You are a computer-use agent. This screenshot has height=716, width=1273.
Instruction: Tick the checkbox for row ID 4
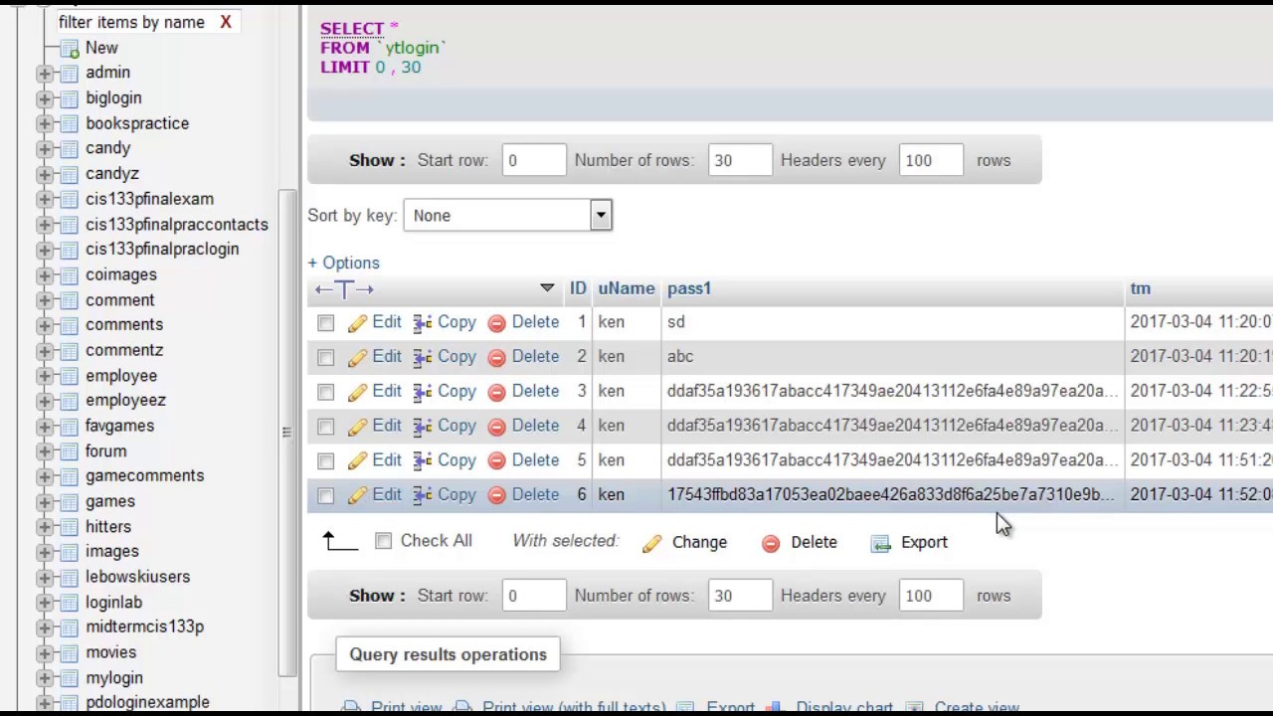(326, 427)
